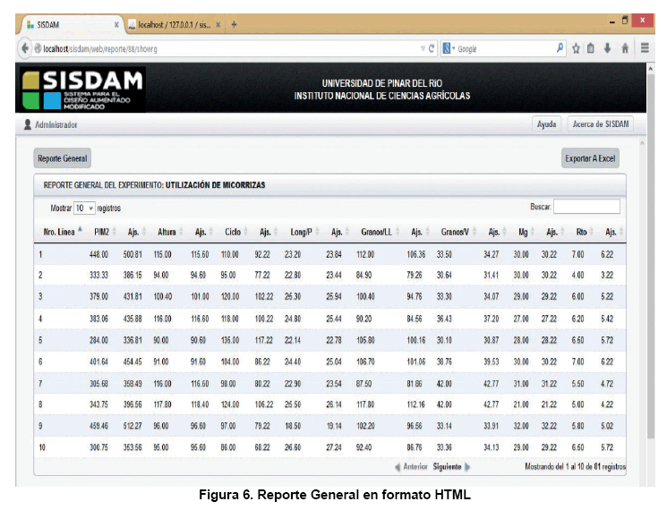Click the Exportar A Excel button

590,158
